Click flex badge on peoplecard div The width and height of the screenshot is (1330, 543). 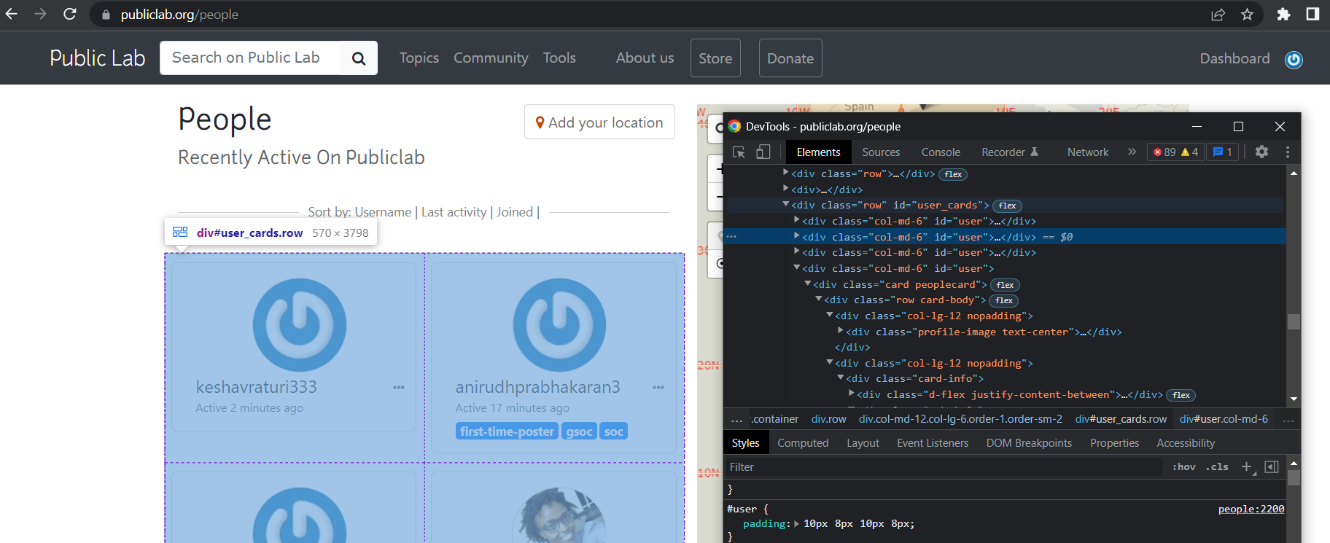pos(1005,285)
